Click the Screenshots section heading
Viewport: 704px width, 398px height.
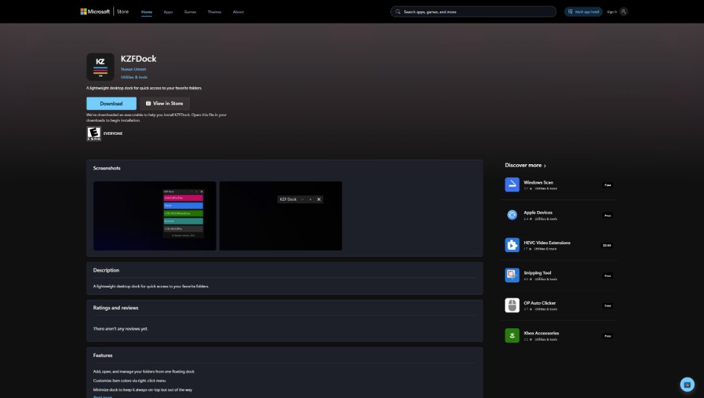107,168
